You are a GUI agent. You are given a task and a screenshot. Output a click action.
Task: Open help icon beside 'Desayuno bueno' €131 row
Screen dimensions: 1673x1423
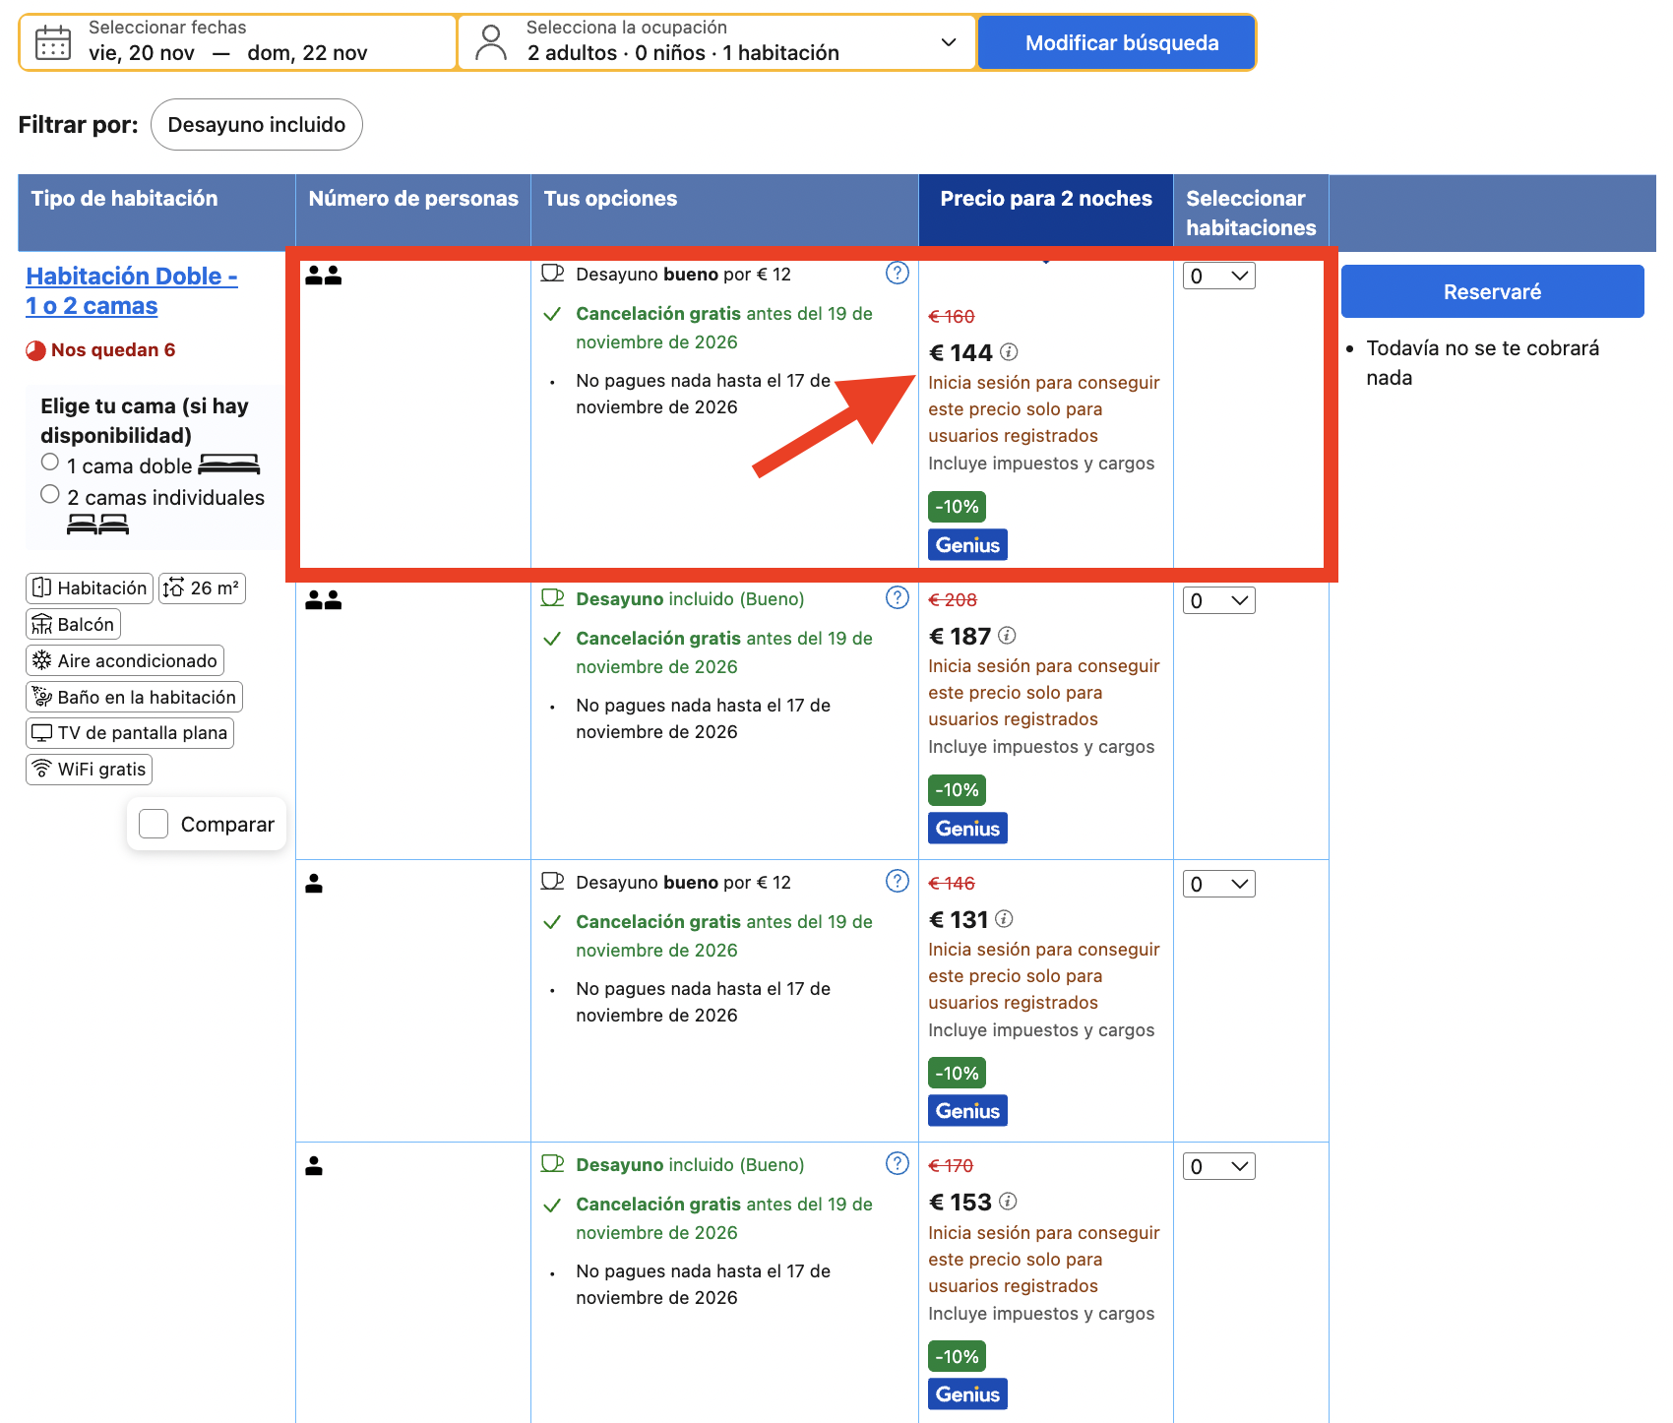tap(898, 881)
